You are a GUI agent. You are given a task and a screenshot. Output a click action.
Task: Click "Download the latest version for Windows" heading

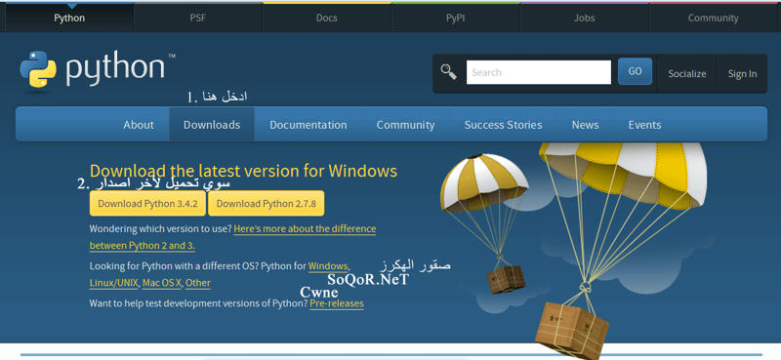(243, 171)
